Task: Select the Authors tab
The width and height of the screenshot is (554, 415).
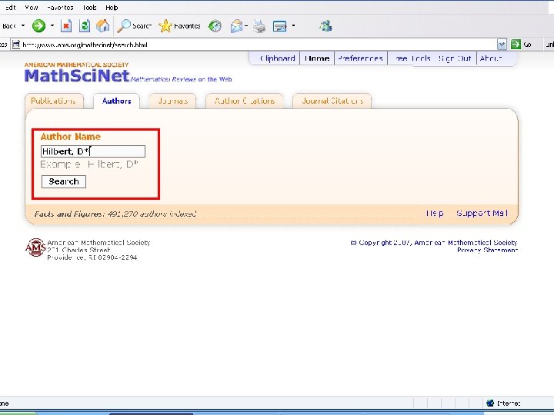Action: (x=117, y=101)
